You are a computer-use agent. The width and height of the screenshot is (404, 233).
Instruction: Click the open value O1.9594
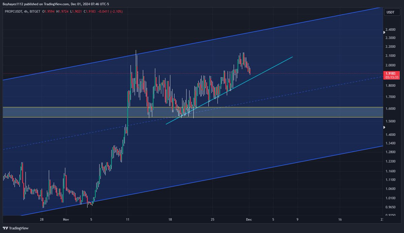tap(48, 11)
